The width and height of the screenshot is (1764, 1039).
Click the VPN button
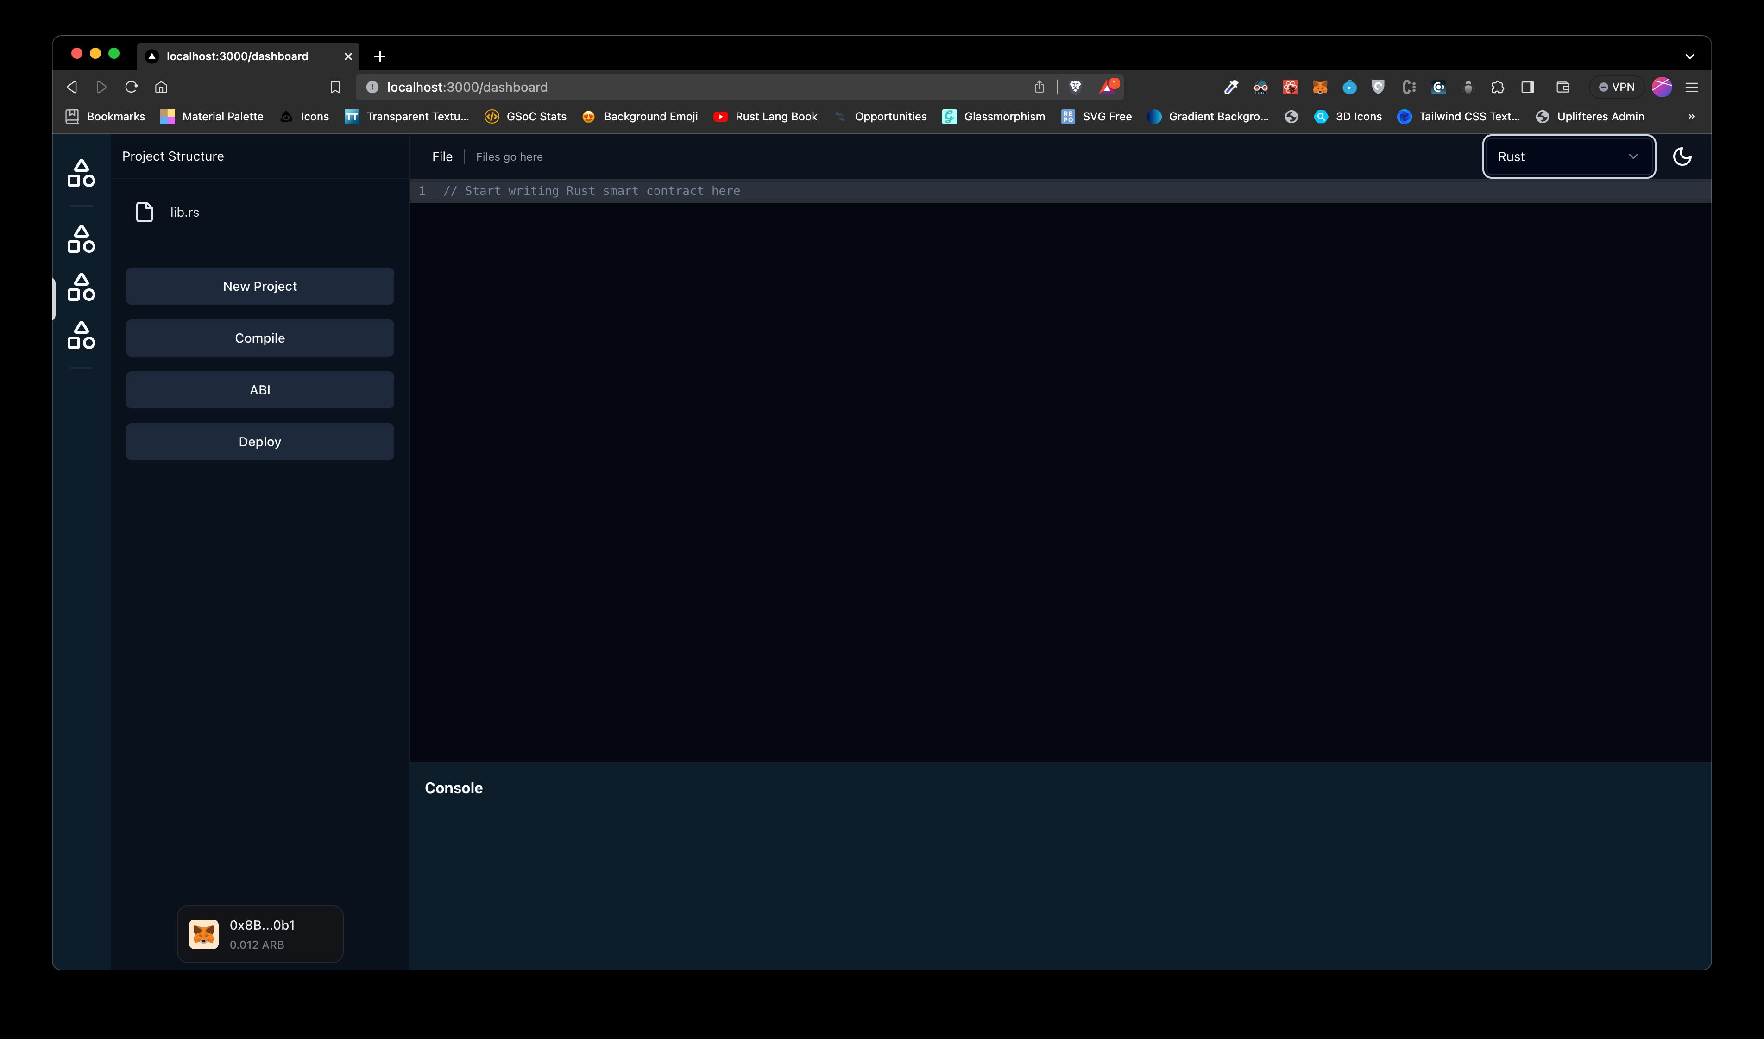point(1616,87)
